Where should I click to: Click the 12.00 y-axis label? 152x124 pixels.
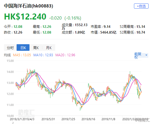[10, 94]
